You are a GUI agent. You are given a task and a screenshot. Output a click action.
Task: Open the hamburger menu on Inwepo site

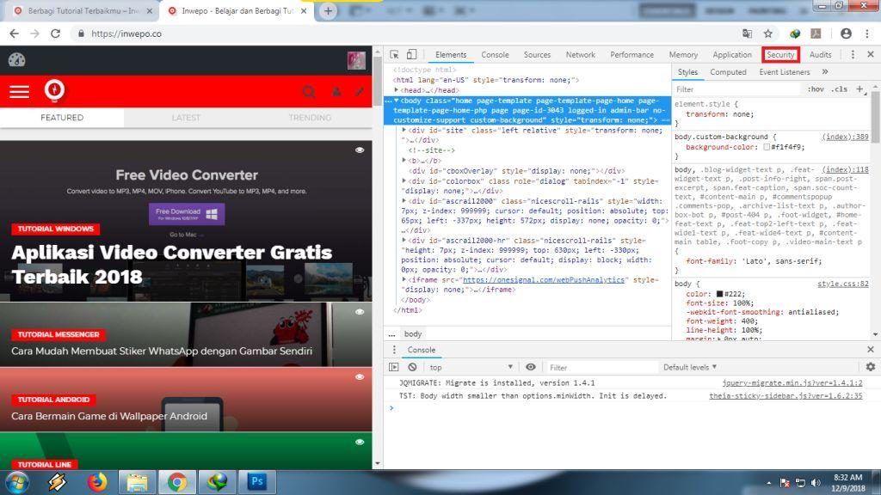tap(19, 91)
